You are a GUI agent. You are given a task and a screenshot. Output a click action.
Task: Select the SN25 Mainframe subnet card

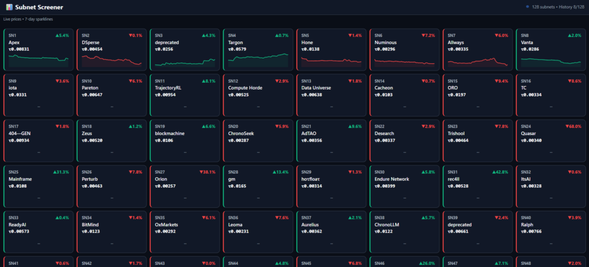[39, 186]
